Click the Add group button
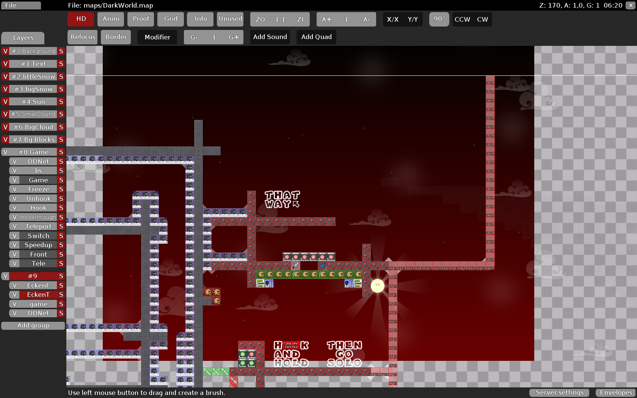Screen dimensions: 637x398 [x=33, y=326]
